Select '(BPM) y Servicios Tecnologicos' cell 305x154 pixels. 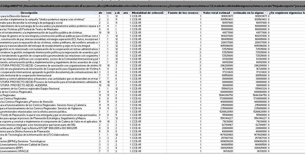pos(49,141)
